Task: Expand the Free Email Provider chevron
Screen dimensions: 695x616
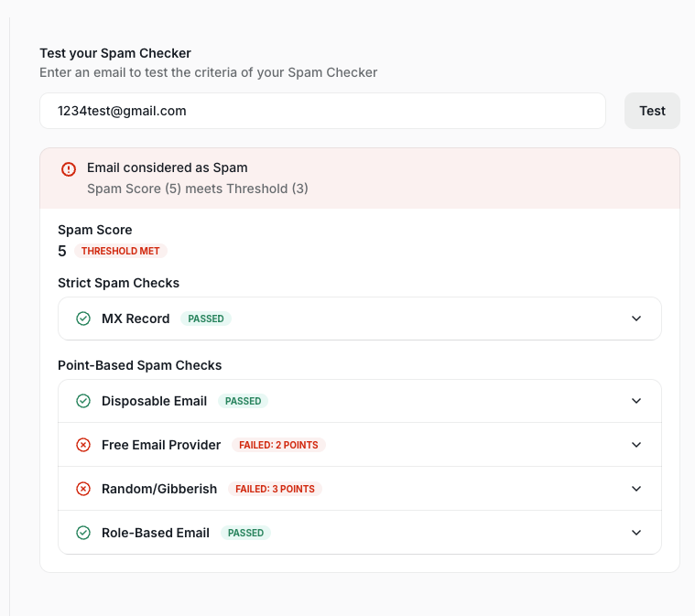Action: (637, 445)
